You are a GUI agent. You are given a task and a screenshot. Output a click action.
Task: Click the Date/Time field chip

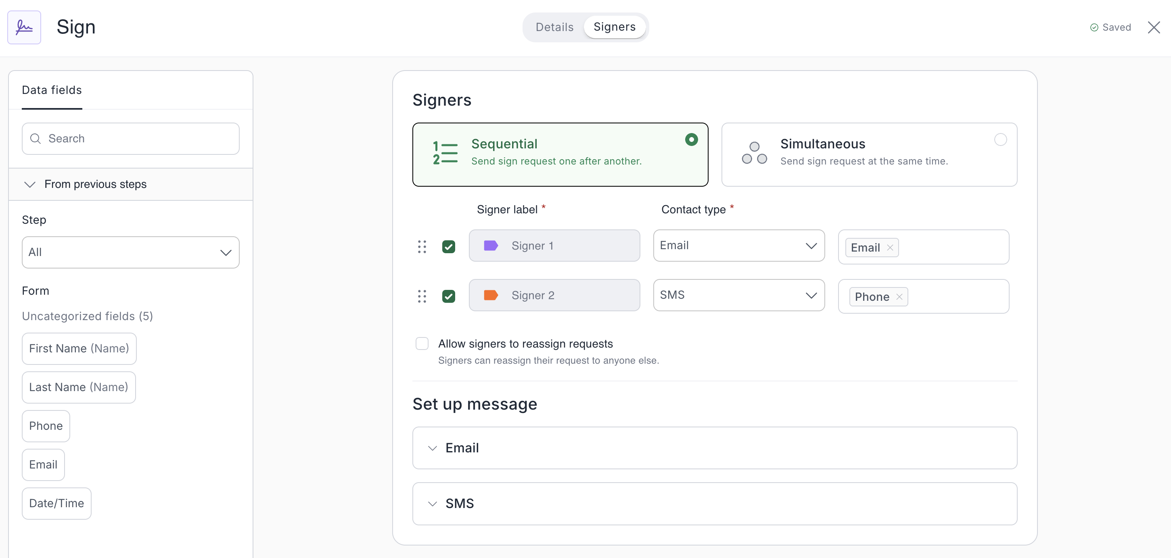(56, 503)
